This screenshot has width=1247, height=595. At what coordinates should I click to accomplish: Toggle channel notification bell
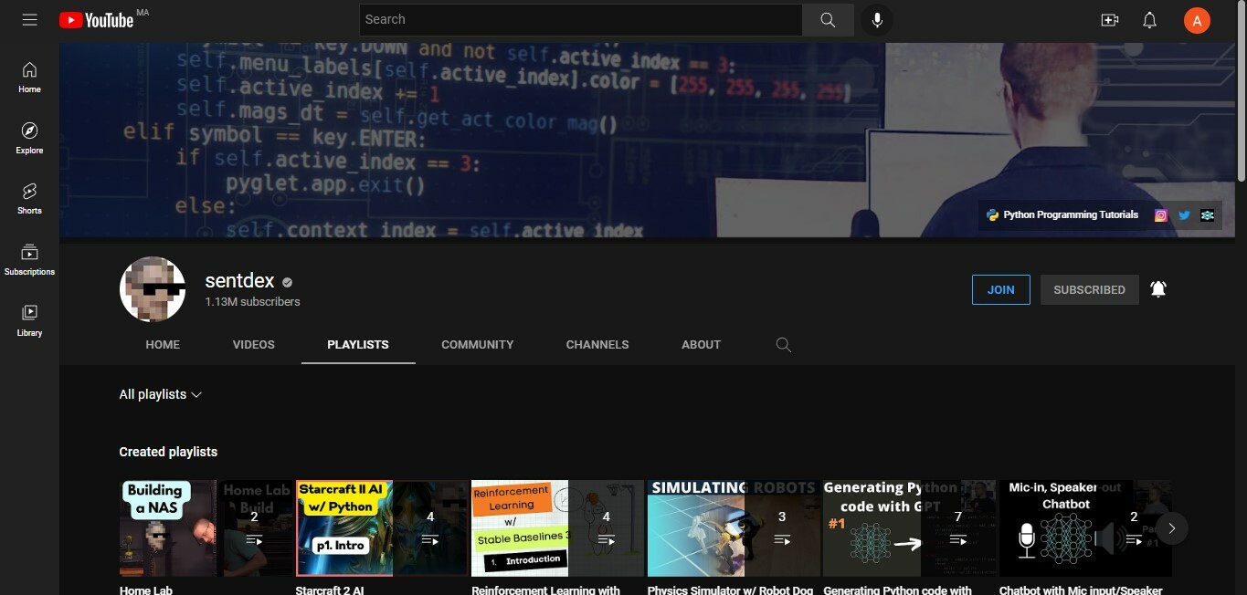(x=1158, y=289)
